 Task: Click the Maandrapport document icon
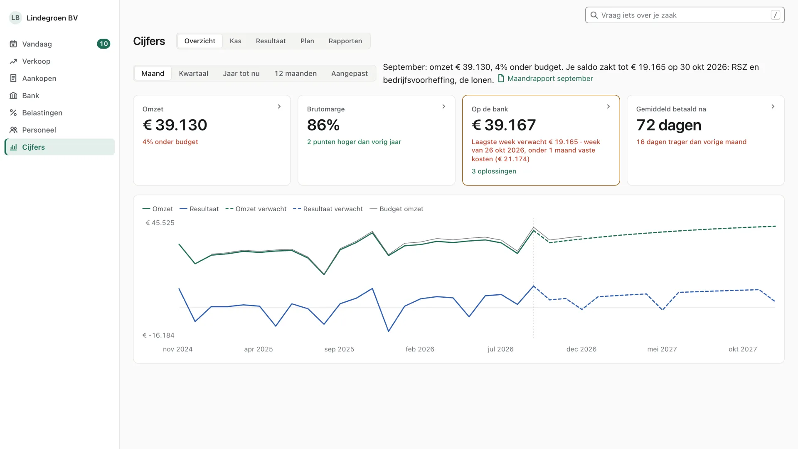501,78
